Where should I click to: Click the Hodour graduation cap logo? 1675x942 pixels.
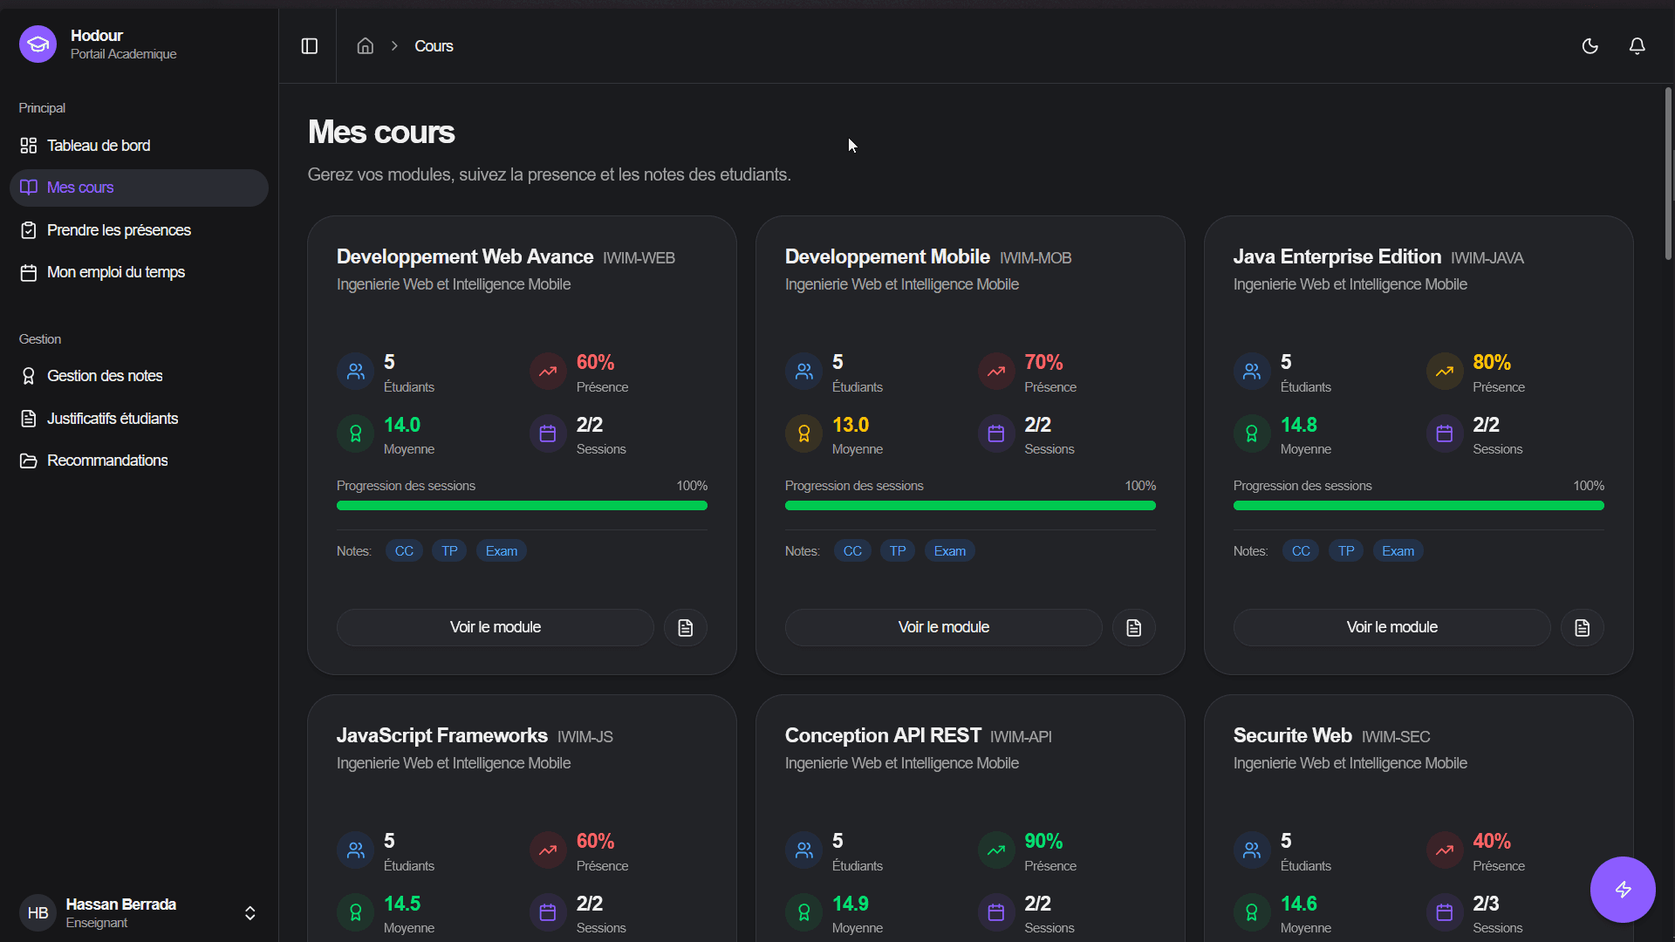pos(38,44)
